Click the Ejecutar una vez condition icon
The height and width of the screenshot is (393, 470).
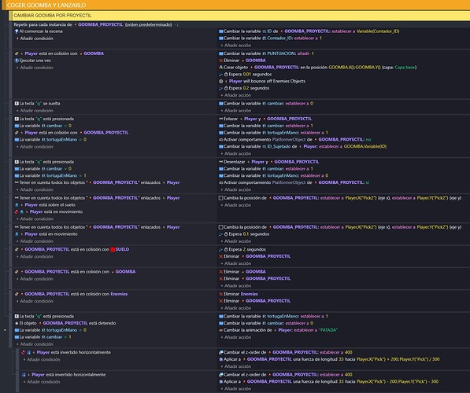pyautogui.click(x=17, y=61)
